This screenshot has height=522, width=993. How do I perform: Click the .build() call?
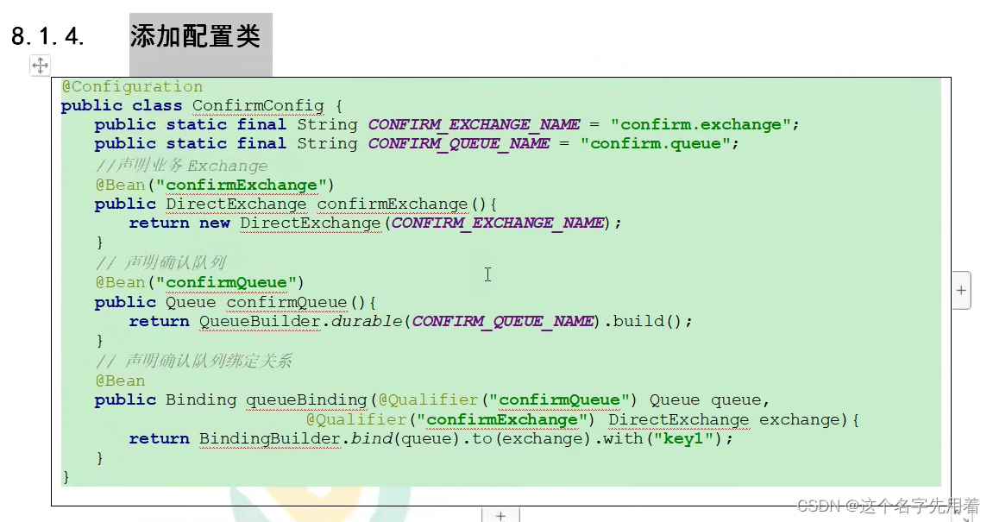point(642,322)
